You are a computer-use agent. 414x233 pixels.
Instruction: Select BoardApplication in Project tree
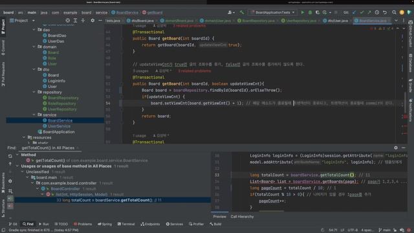[x=56, y=132]
